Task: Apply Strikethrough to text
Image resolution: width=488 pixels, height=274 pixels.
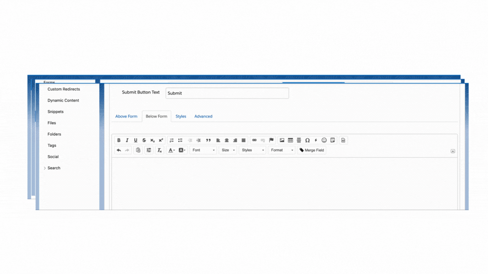Action: (x=143, y=140)
